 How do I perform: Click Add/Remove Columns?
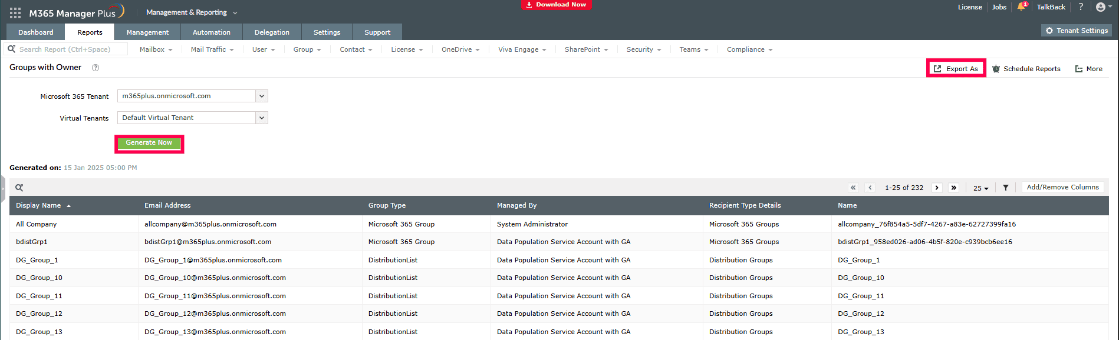click(x=1063, y=187)
